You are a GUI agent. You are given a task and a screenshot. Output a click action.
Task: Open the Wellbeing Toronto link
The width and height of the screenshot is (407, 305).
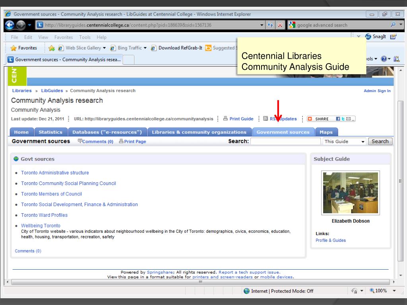(x=41, y=226)
